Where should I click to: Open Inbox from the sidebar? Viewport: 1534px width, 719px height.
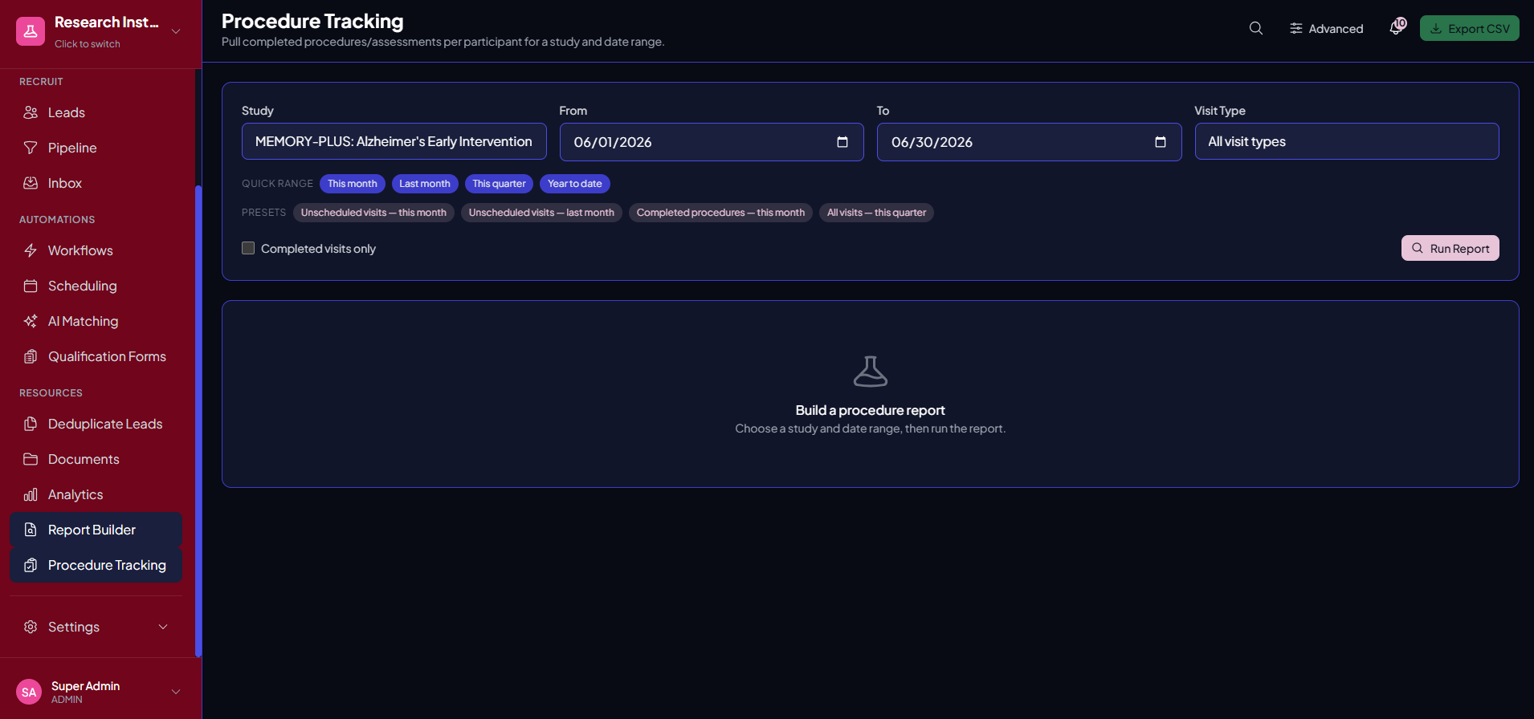[96, 183]
